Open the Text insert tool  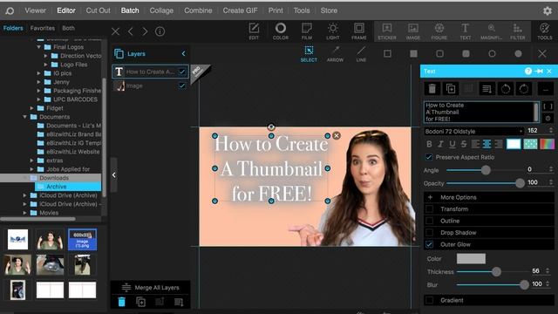tap(465, 31)
